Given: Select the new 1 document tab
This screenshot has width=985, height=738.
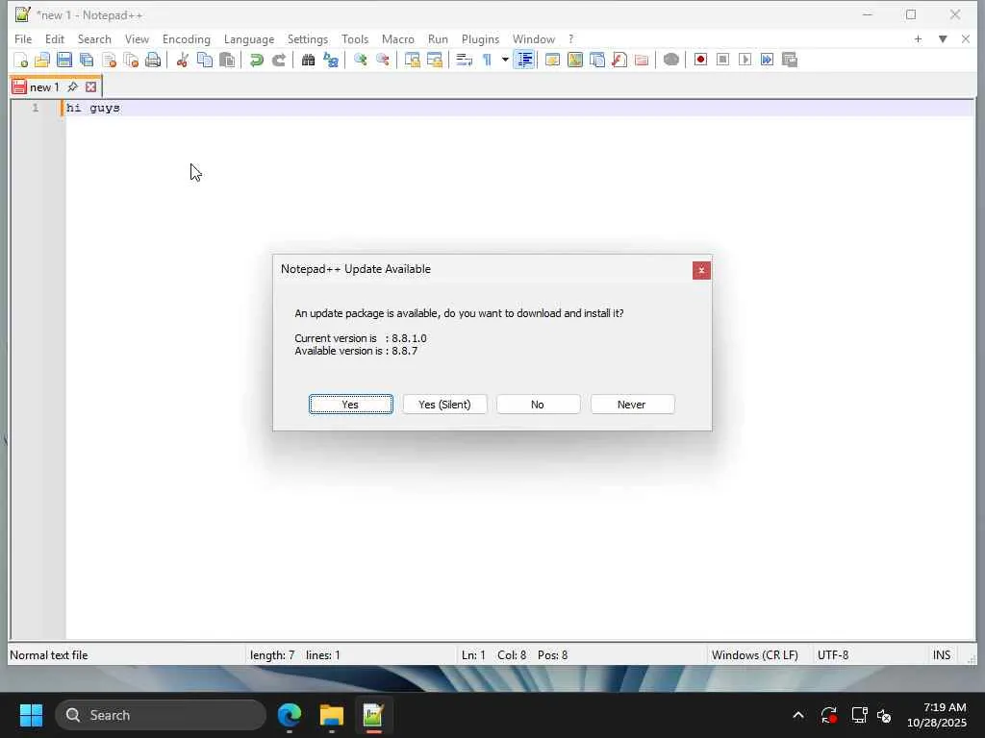Looking at the screenshot, I should click(x=44, y=87).
